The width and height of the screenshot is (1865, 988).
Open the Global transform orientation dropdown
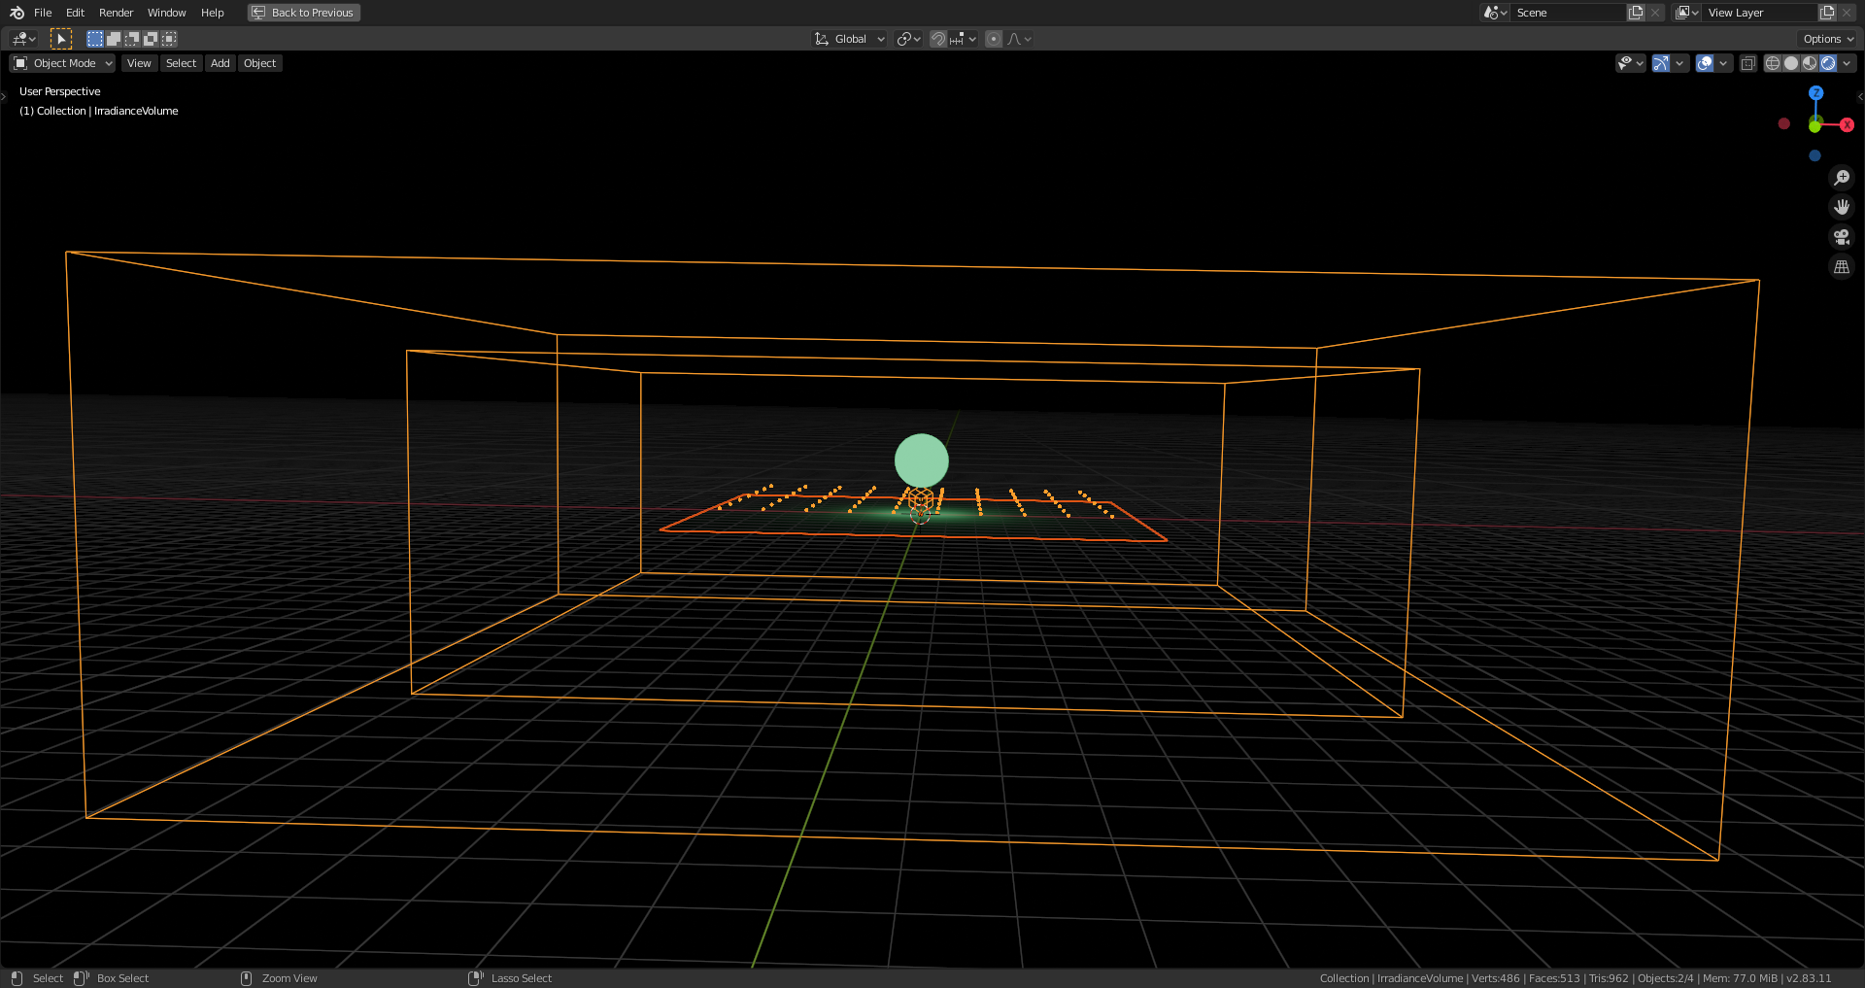849,38
